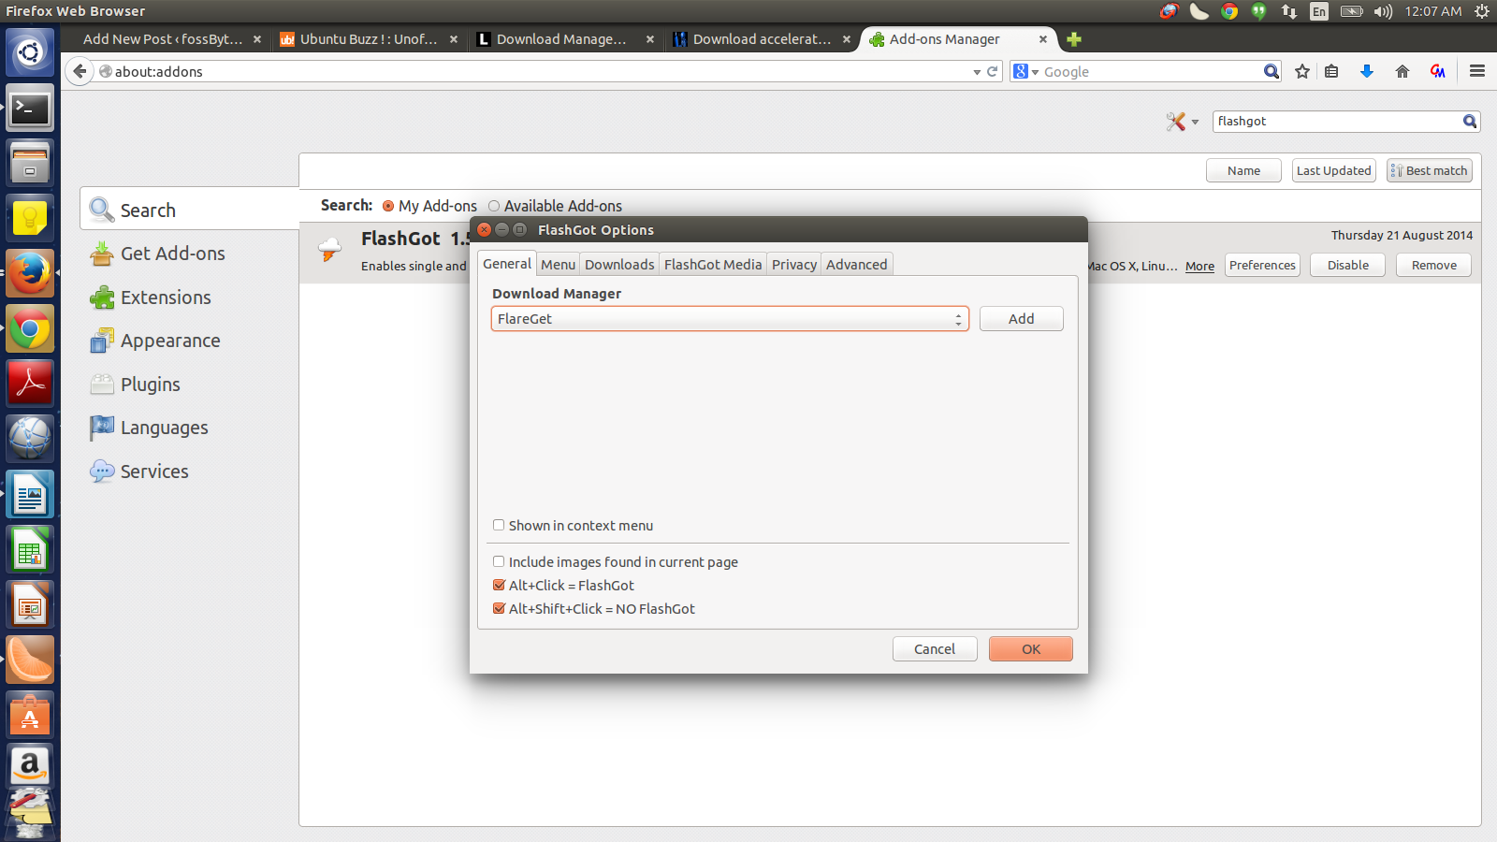Image resolution: width=1497 pixels, height=842 pixels.
Task: Open new tab with plus icon
Action: [1074, 39]
